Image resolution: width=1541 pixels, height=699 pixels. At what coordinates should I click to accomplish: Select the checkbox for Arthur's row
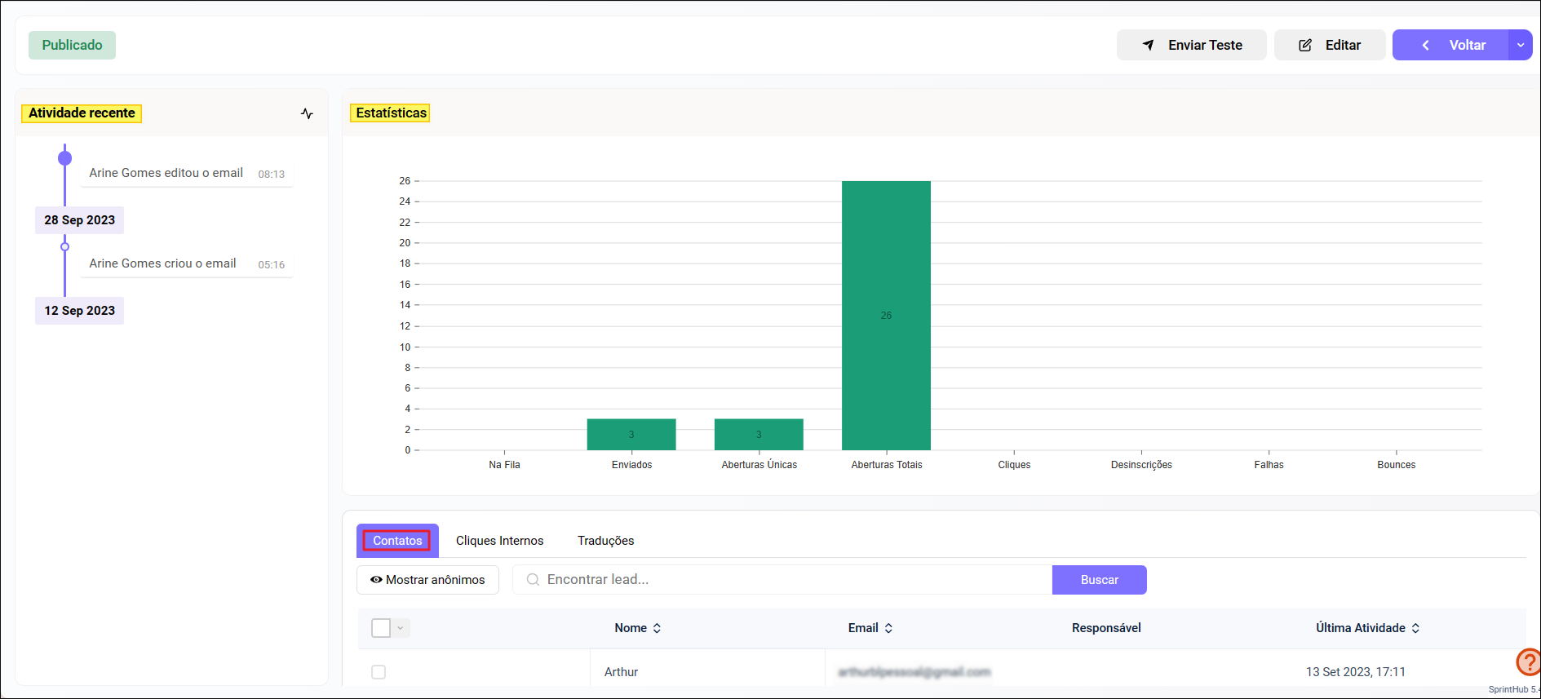[379, 672]
